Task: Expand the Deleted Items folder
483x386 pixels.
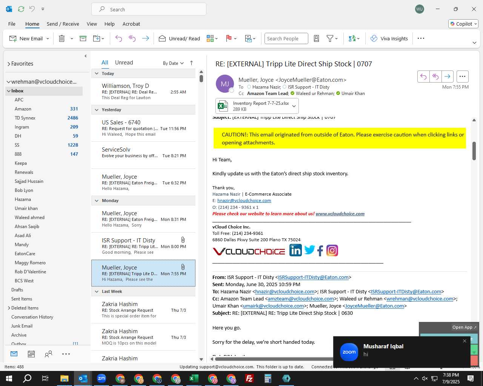Action: click(9, 308)
